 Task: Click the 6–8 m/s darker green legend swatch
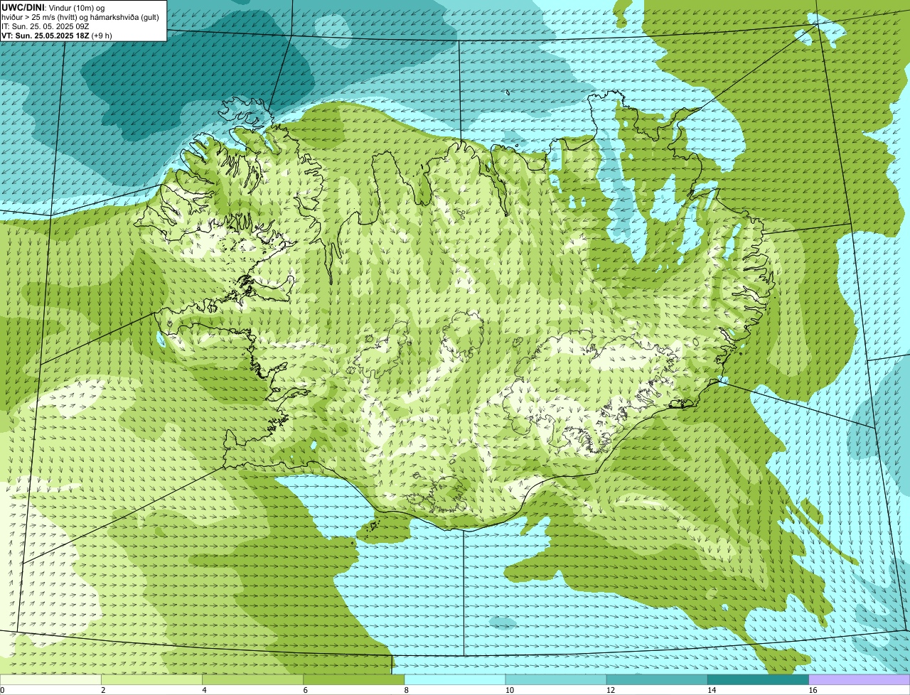(x=354, y=680)
